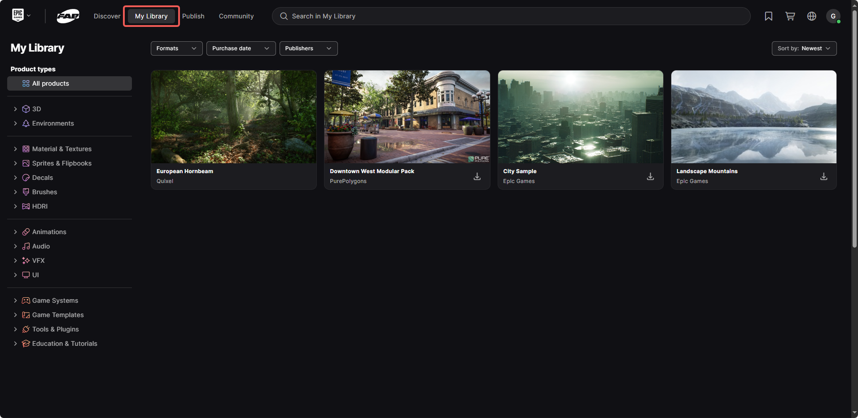The height and width of the screenshot is (418, 858).
Task: Click the 3D cube icon
Action: (26, 109)
